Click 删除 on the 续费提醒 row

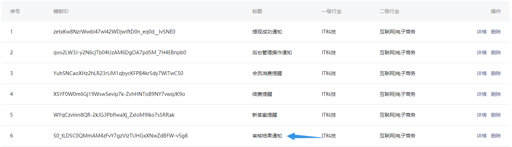[495, 94]
